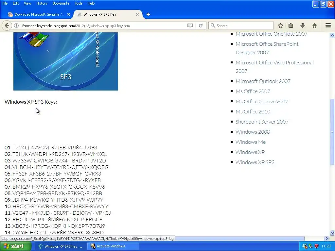
Task: Open a new tab with the plus button
Action: click(148, 14)
